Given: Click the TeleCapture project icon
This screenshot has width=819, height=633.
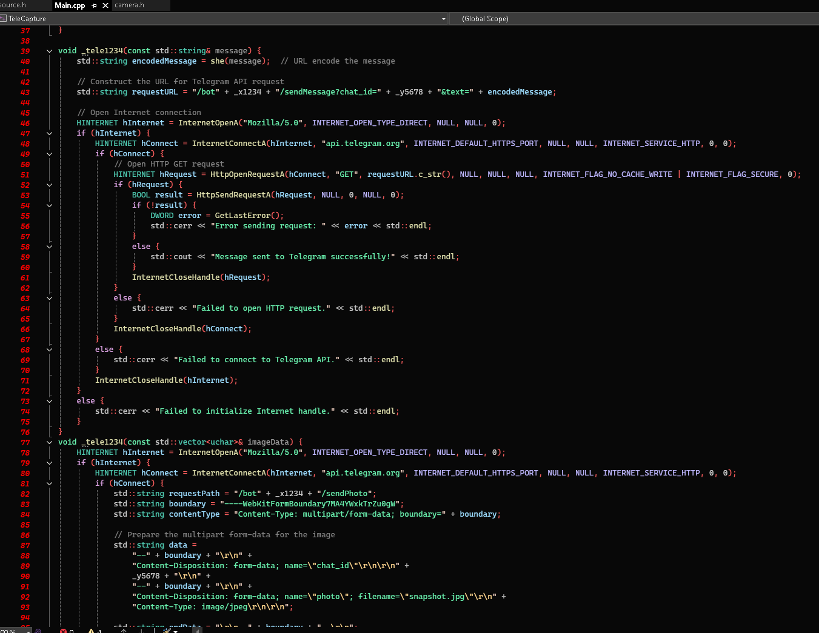Looking at the screenshot, I should click(x=4, y=19).
